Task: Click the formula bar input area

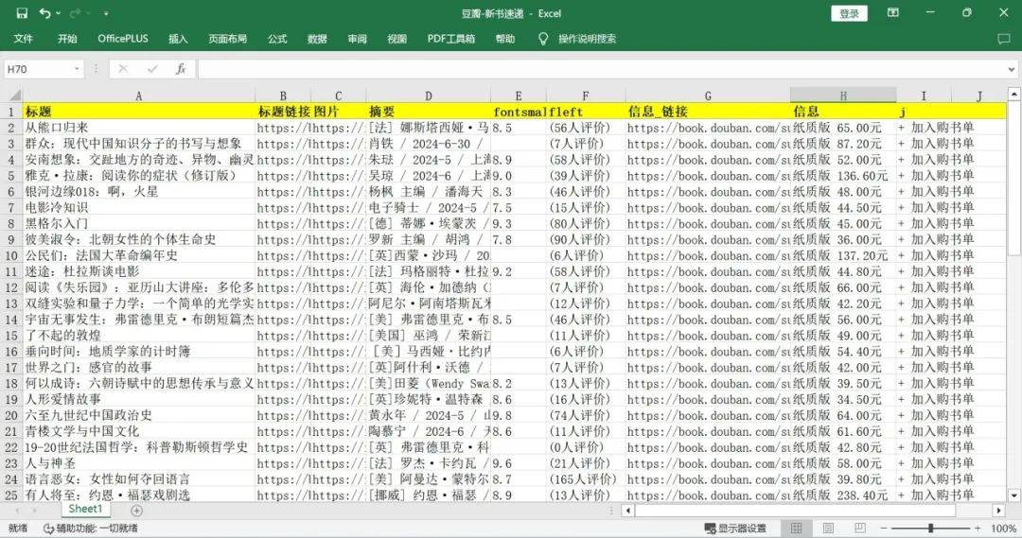Action: pyautogui.click(x=601, y=69)
